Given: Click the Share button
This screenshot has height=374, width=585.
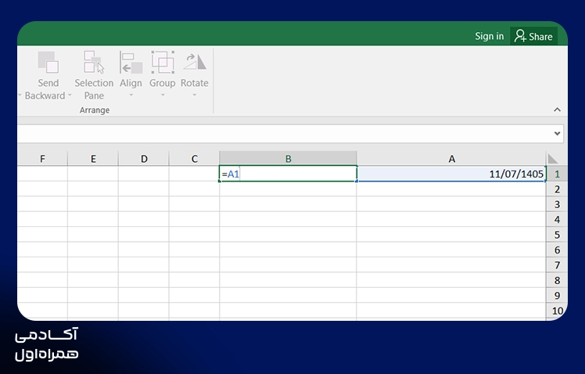Looking at the screenshot, I should 534,36.
